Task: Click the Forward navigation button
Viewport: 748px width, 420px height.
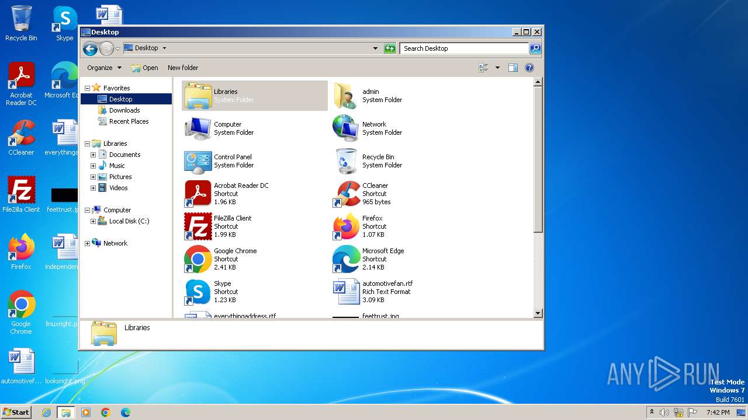Action: tap(106, 48)
